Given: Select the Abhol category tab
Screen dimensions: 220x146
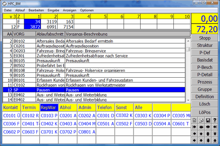Looking at the screenshot, I should click(67, 108).
